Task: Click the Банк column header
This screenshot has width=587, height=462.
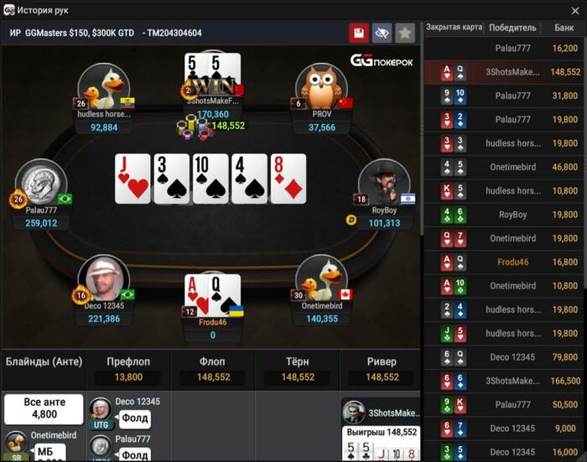Action: click(564, 28)
